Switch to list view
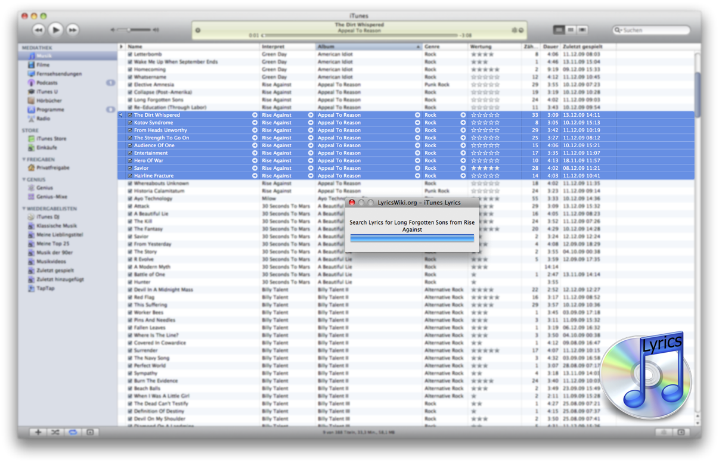Viewport: 719px width, 463px height. 559,30
